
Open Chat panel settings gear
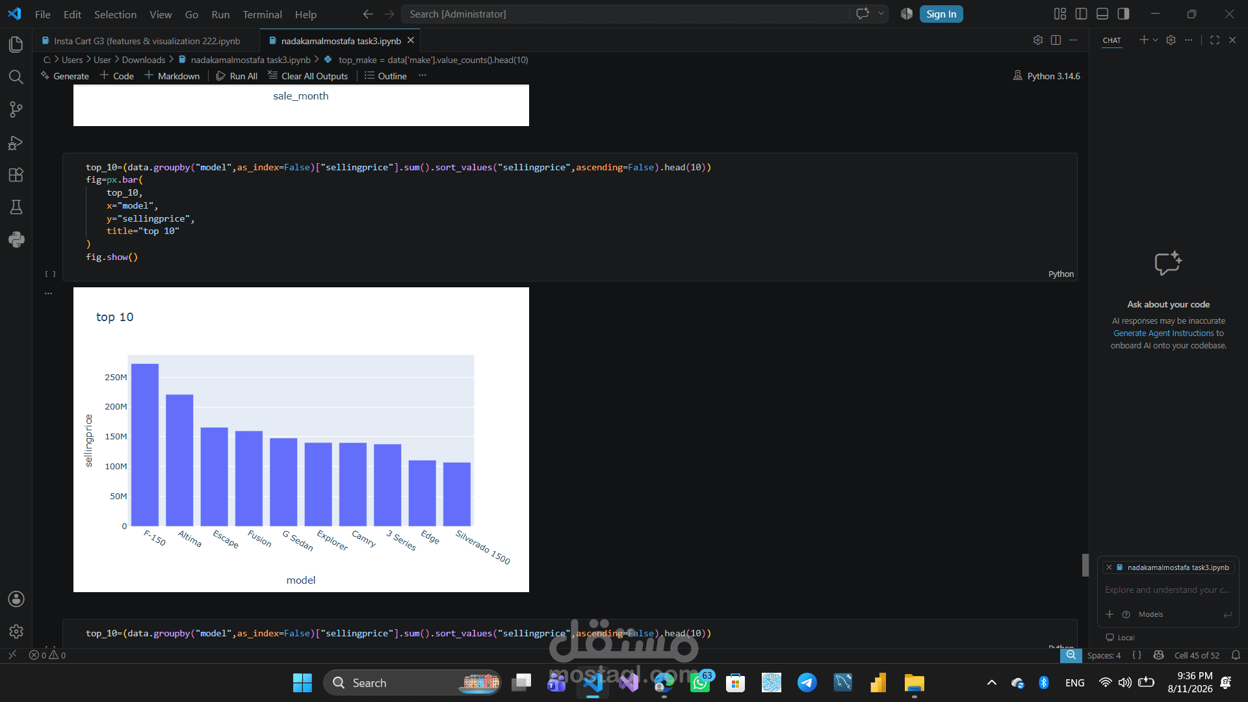(1171, 40)
